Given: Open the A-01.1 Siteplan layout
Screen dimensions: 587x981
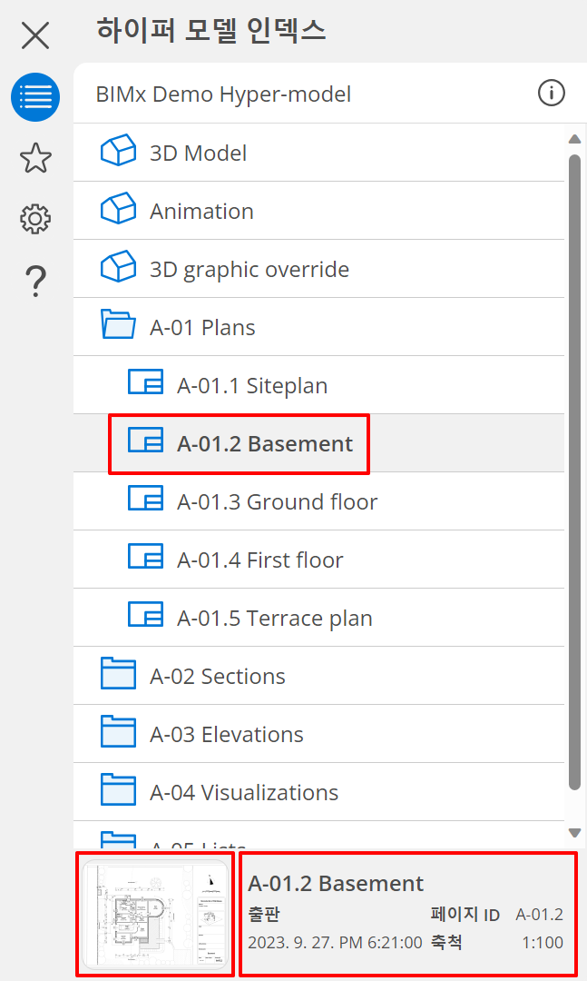Looking at the screenshot, I should 251,386.
